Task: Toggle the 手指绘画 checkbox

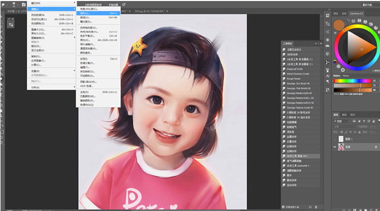Action: (x=107, y=5)
